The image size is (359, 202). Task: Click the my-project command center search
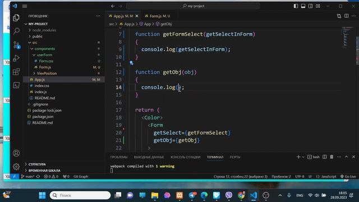tap(193, 6)
